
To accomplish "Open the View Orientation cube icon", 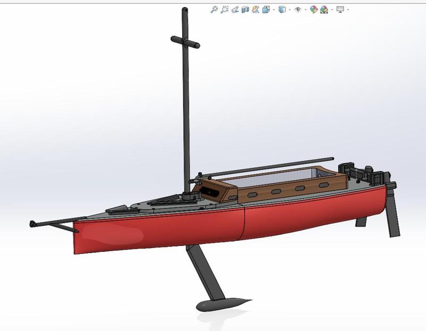I will (265, 9).
